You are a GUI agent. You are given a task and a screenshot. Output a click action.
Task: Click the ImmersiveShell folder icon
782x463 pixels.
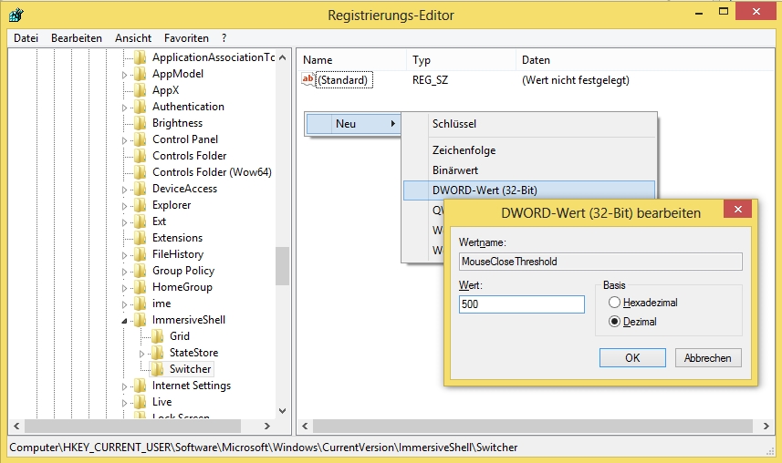click(141, 321)
